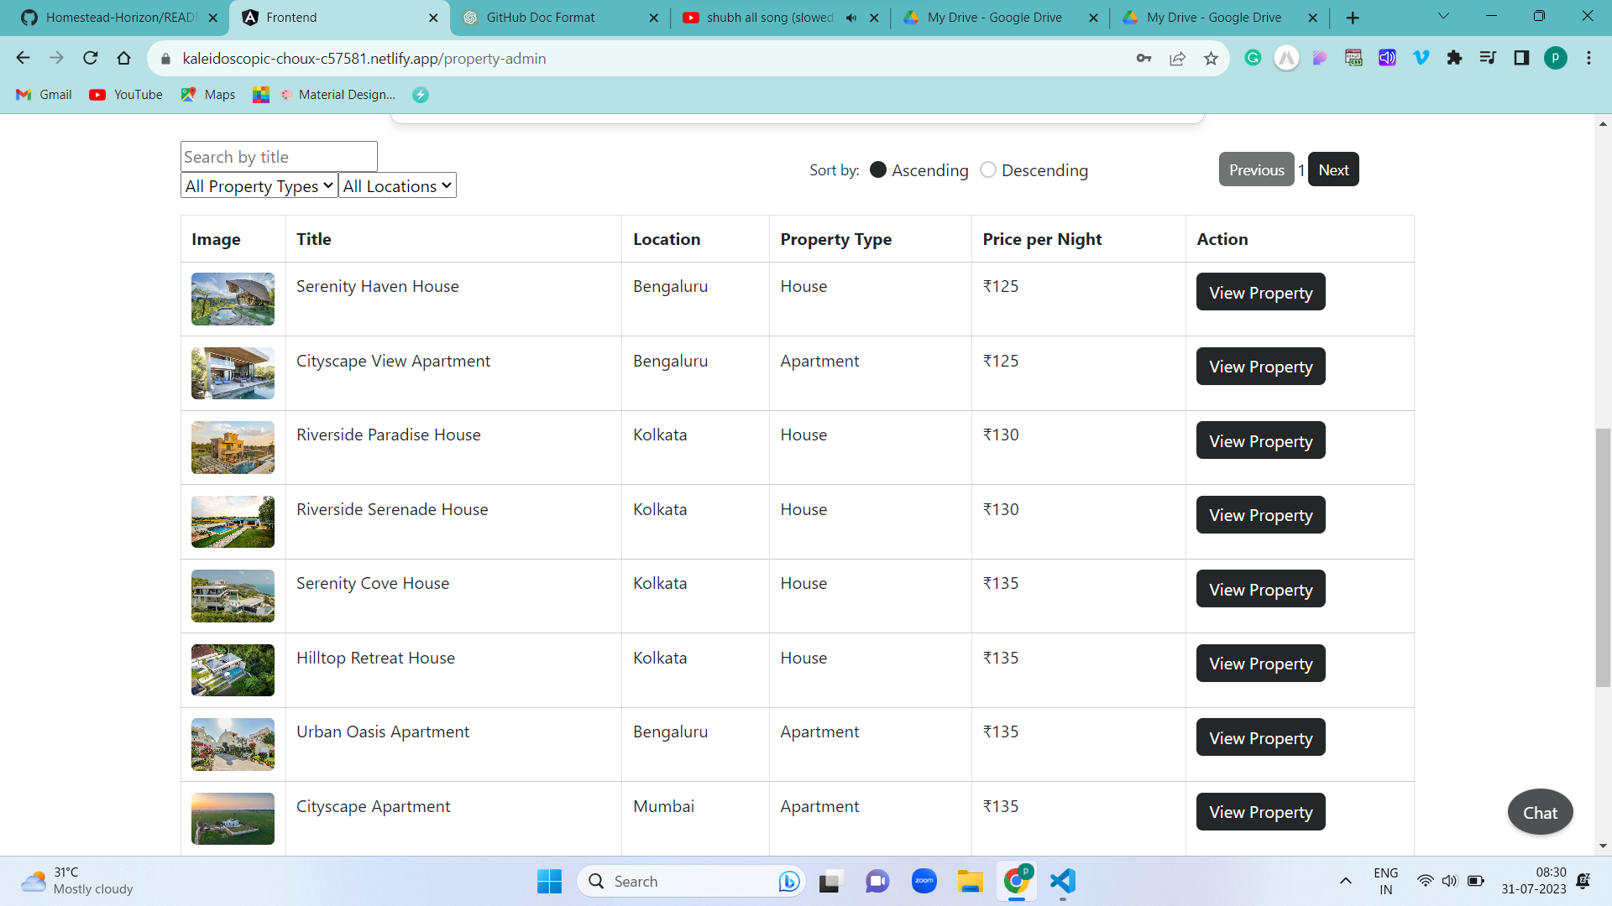Select the Ascending sort radio button
Viewport: 1612px width, 906px height.
(878, 169)
